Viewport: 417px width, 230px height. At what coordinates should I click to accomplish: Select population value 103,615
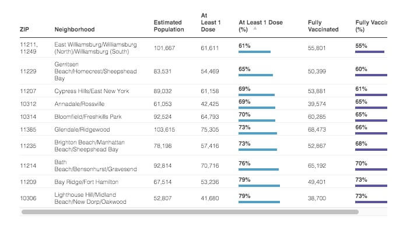point(164,130)
